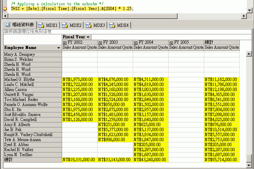The height and width of the screenshot is (169, 254).
Task: Click the NT$12,198,000.00 total for Jillian Carson
Action: click(x=222, y=90)
